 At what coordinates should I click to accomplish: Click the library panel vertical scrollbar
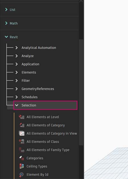click(81, 92)
